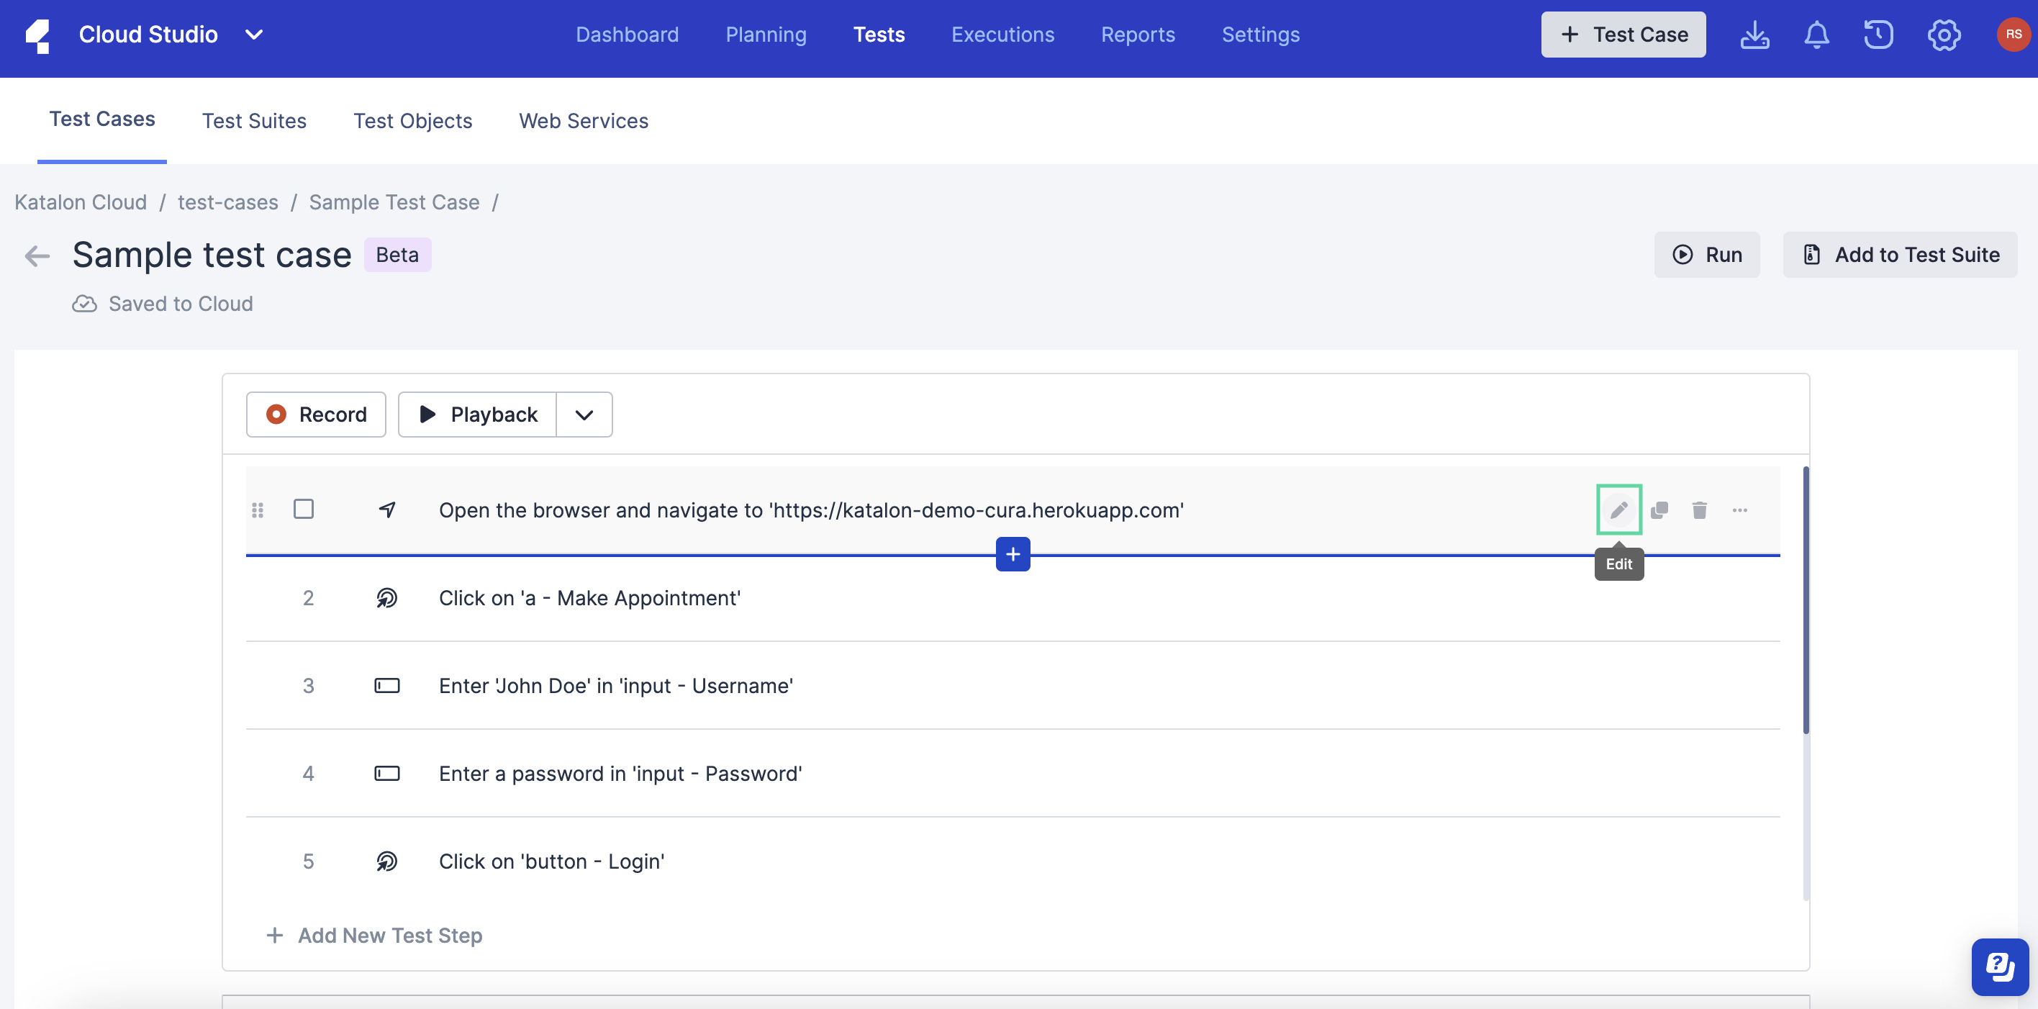Click the input field icon on step 3
Image resolution: width=2038 pixels, height=1009 pixels.
pyautogui.click(x=387, y=684)
